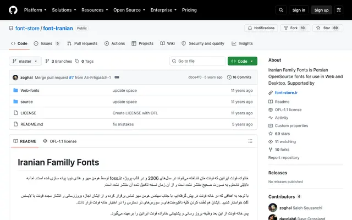The image size is (352, 220).
Task: Click Report repository link
Action: pos(284,158)
